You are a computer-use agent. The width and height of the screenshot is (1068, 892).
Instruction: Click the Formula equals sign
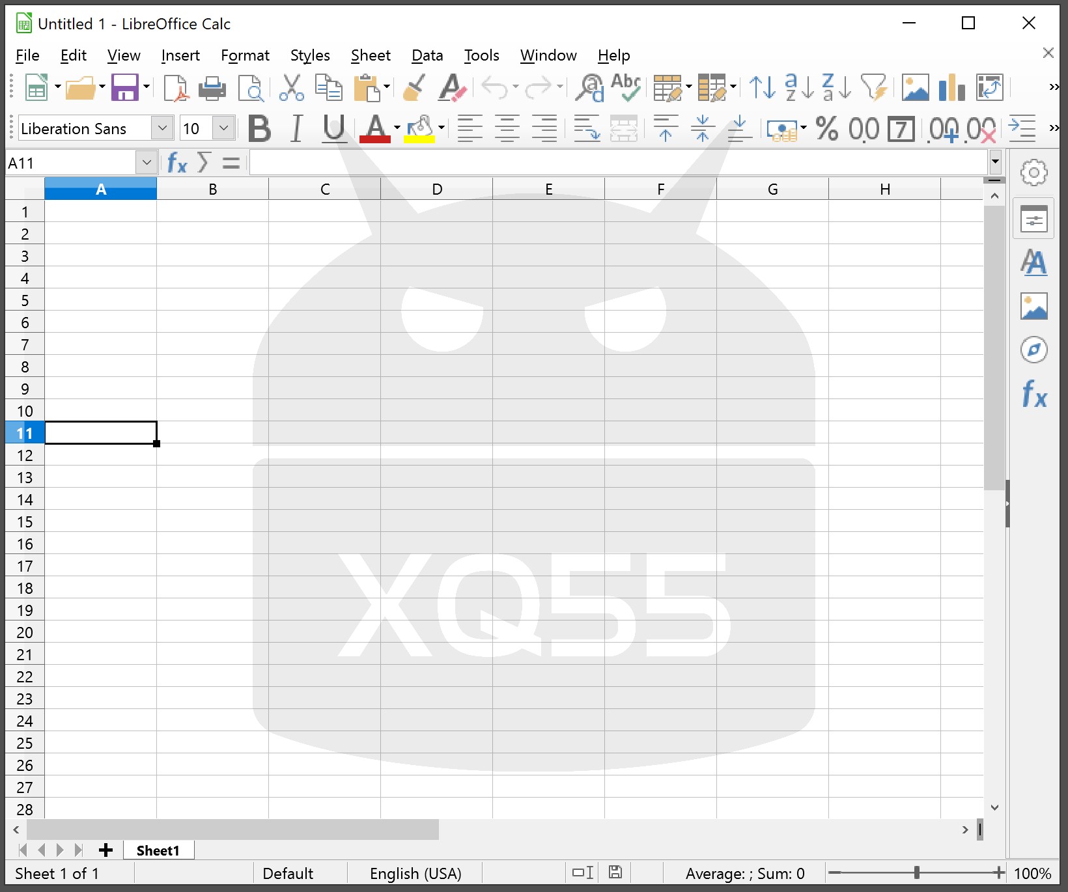point(231,163)
